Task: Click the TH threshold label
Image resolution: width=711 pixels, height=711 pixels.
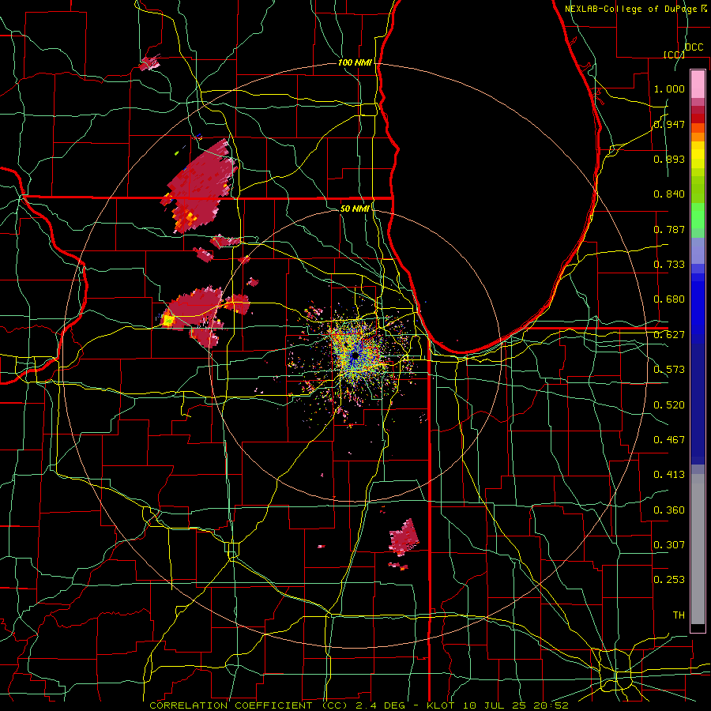Action: pos(679,615)
